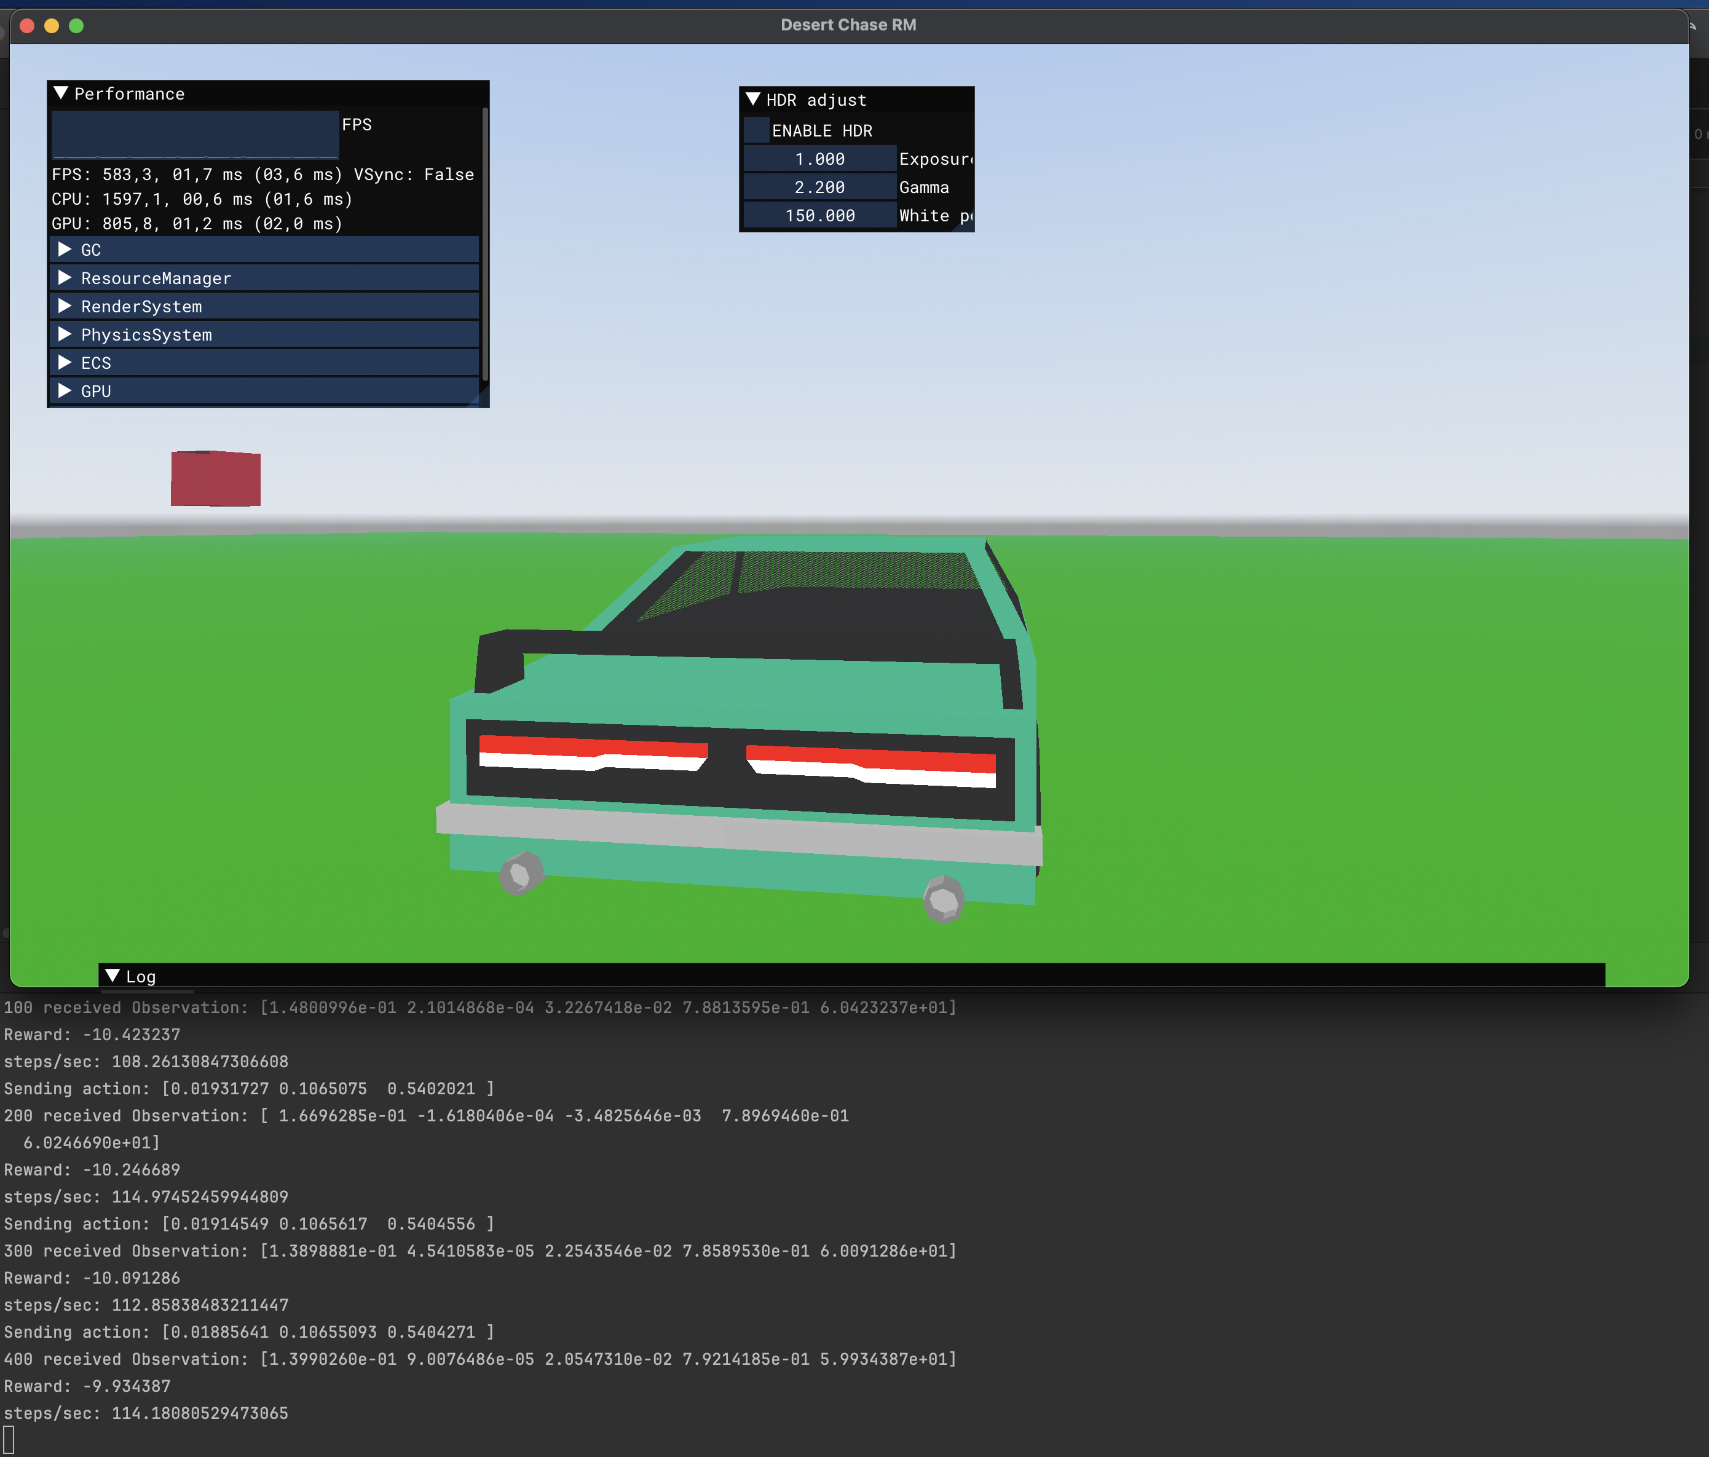
Task: Click the Exposure value slider
Action: tap(819, 159)
